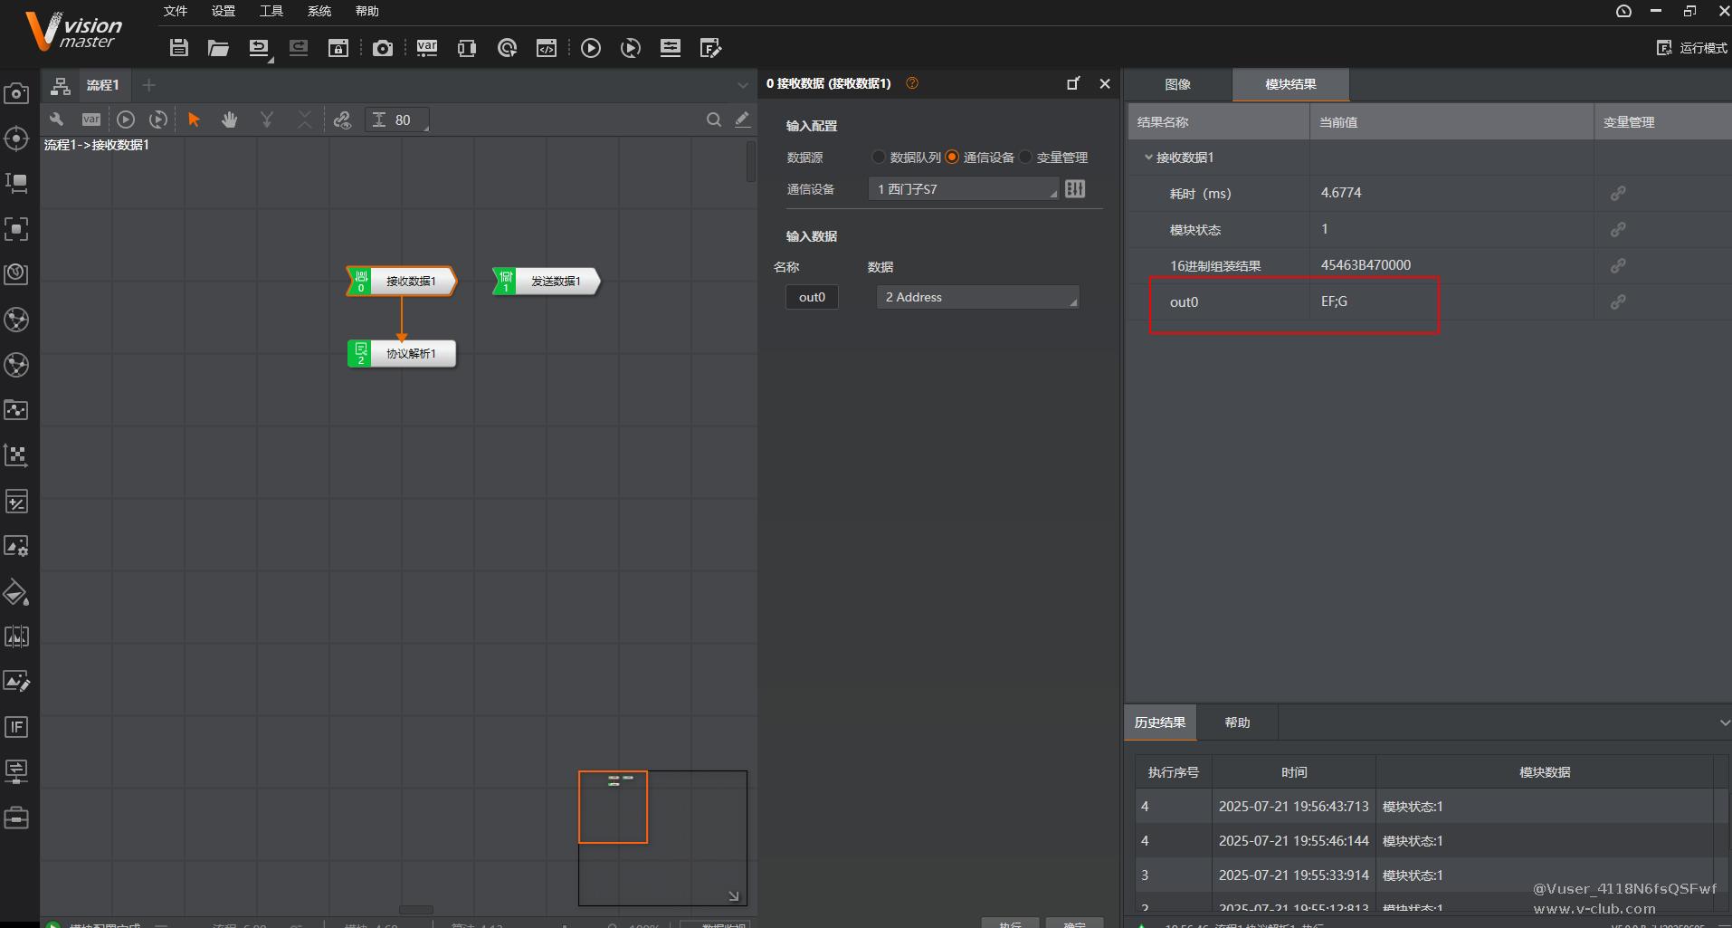Open the 工具 menu

(x=271, y=11)
